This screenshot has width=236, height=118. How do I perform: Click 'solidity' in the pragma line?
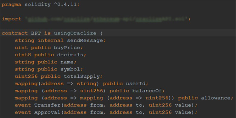pyautogui.click(x=38, y=5)
